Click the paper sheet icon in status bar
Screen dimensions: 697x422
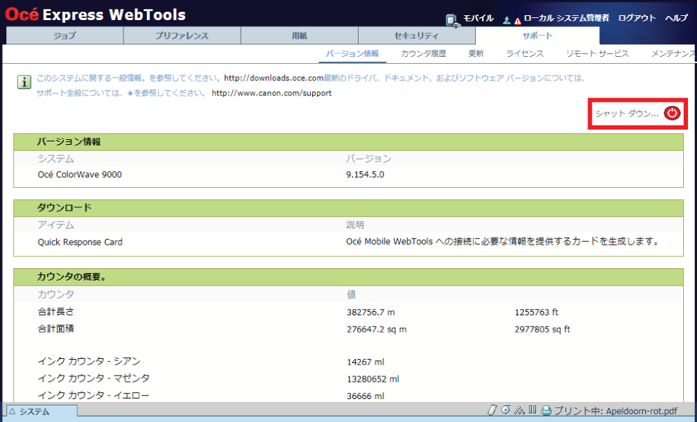[x=492, y=410]
